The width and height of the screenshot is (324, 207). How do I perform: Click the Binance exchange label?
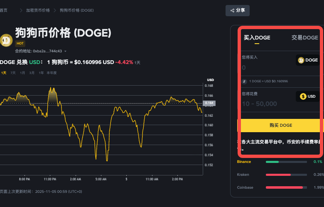(244, 162)
